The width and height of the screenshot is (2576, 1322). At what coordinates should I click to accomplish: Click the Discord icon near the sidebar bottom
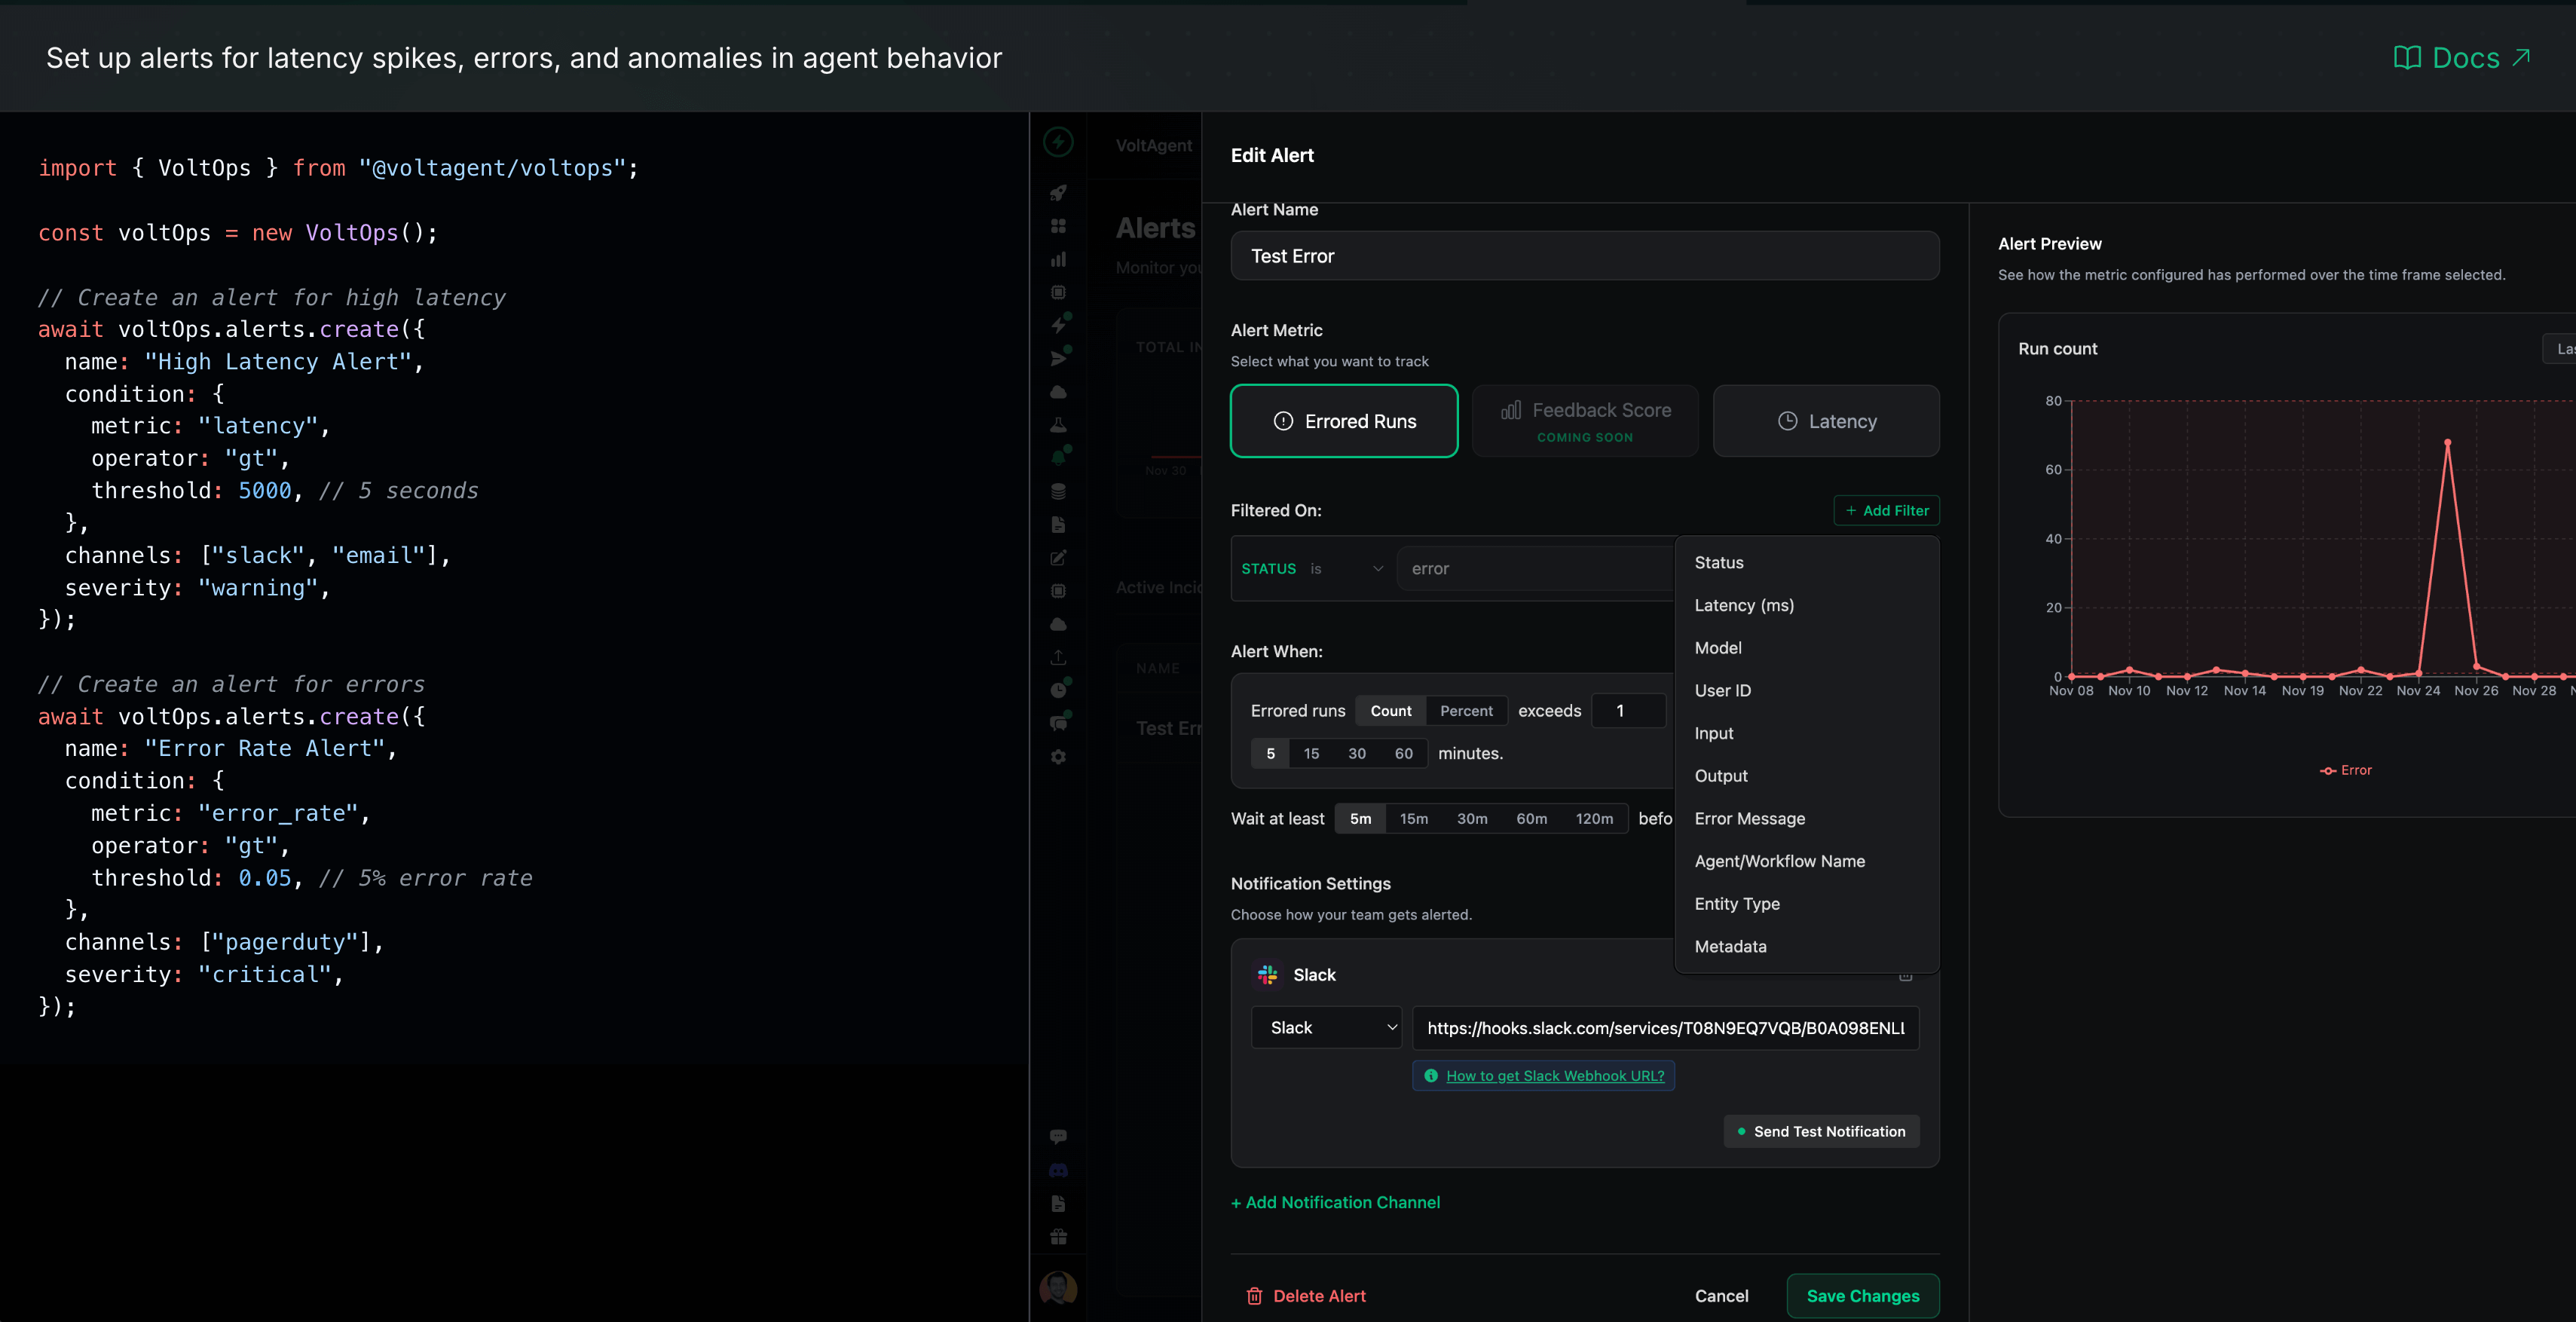click(x=1058, y=1171)
